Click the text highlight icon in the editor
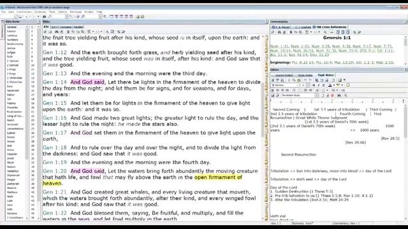Image resolution: width=408 pixels, height=229 pixels. (338, 85)
